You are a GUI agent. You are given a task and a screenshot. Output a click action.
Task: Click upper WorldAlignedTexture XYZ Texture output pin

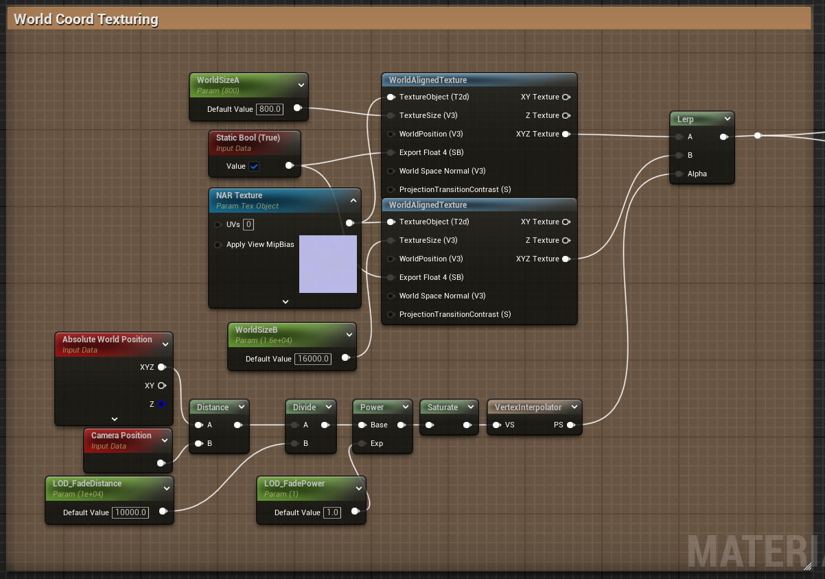pos(567,134)
